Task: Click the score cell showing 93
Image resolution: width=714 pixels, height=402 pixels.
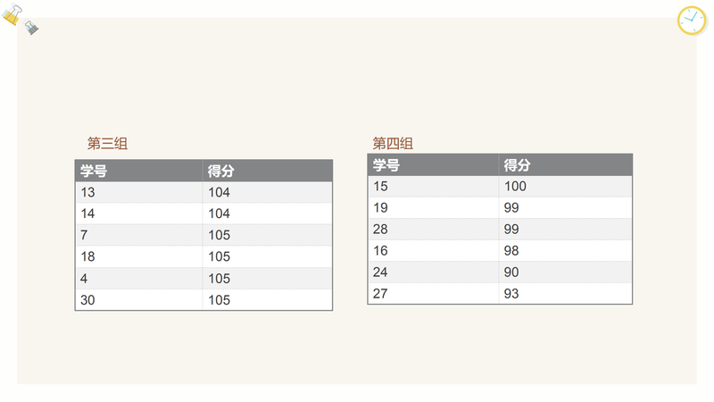Action: coord(565,294)
